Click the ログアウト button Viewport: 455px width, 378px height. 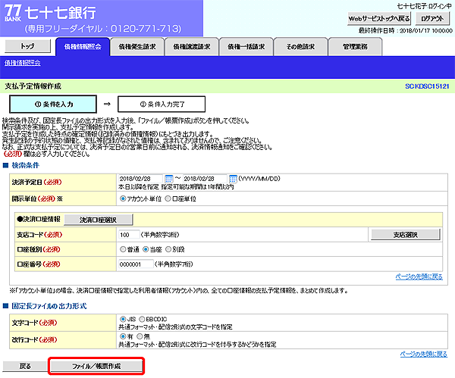pyautogui.click(x=432, y=18)
